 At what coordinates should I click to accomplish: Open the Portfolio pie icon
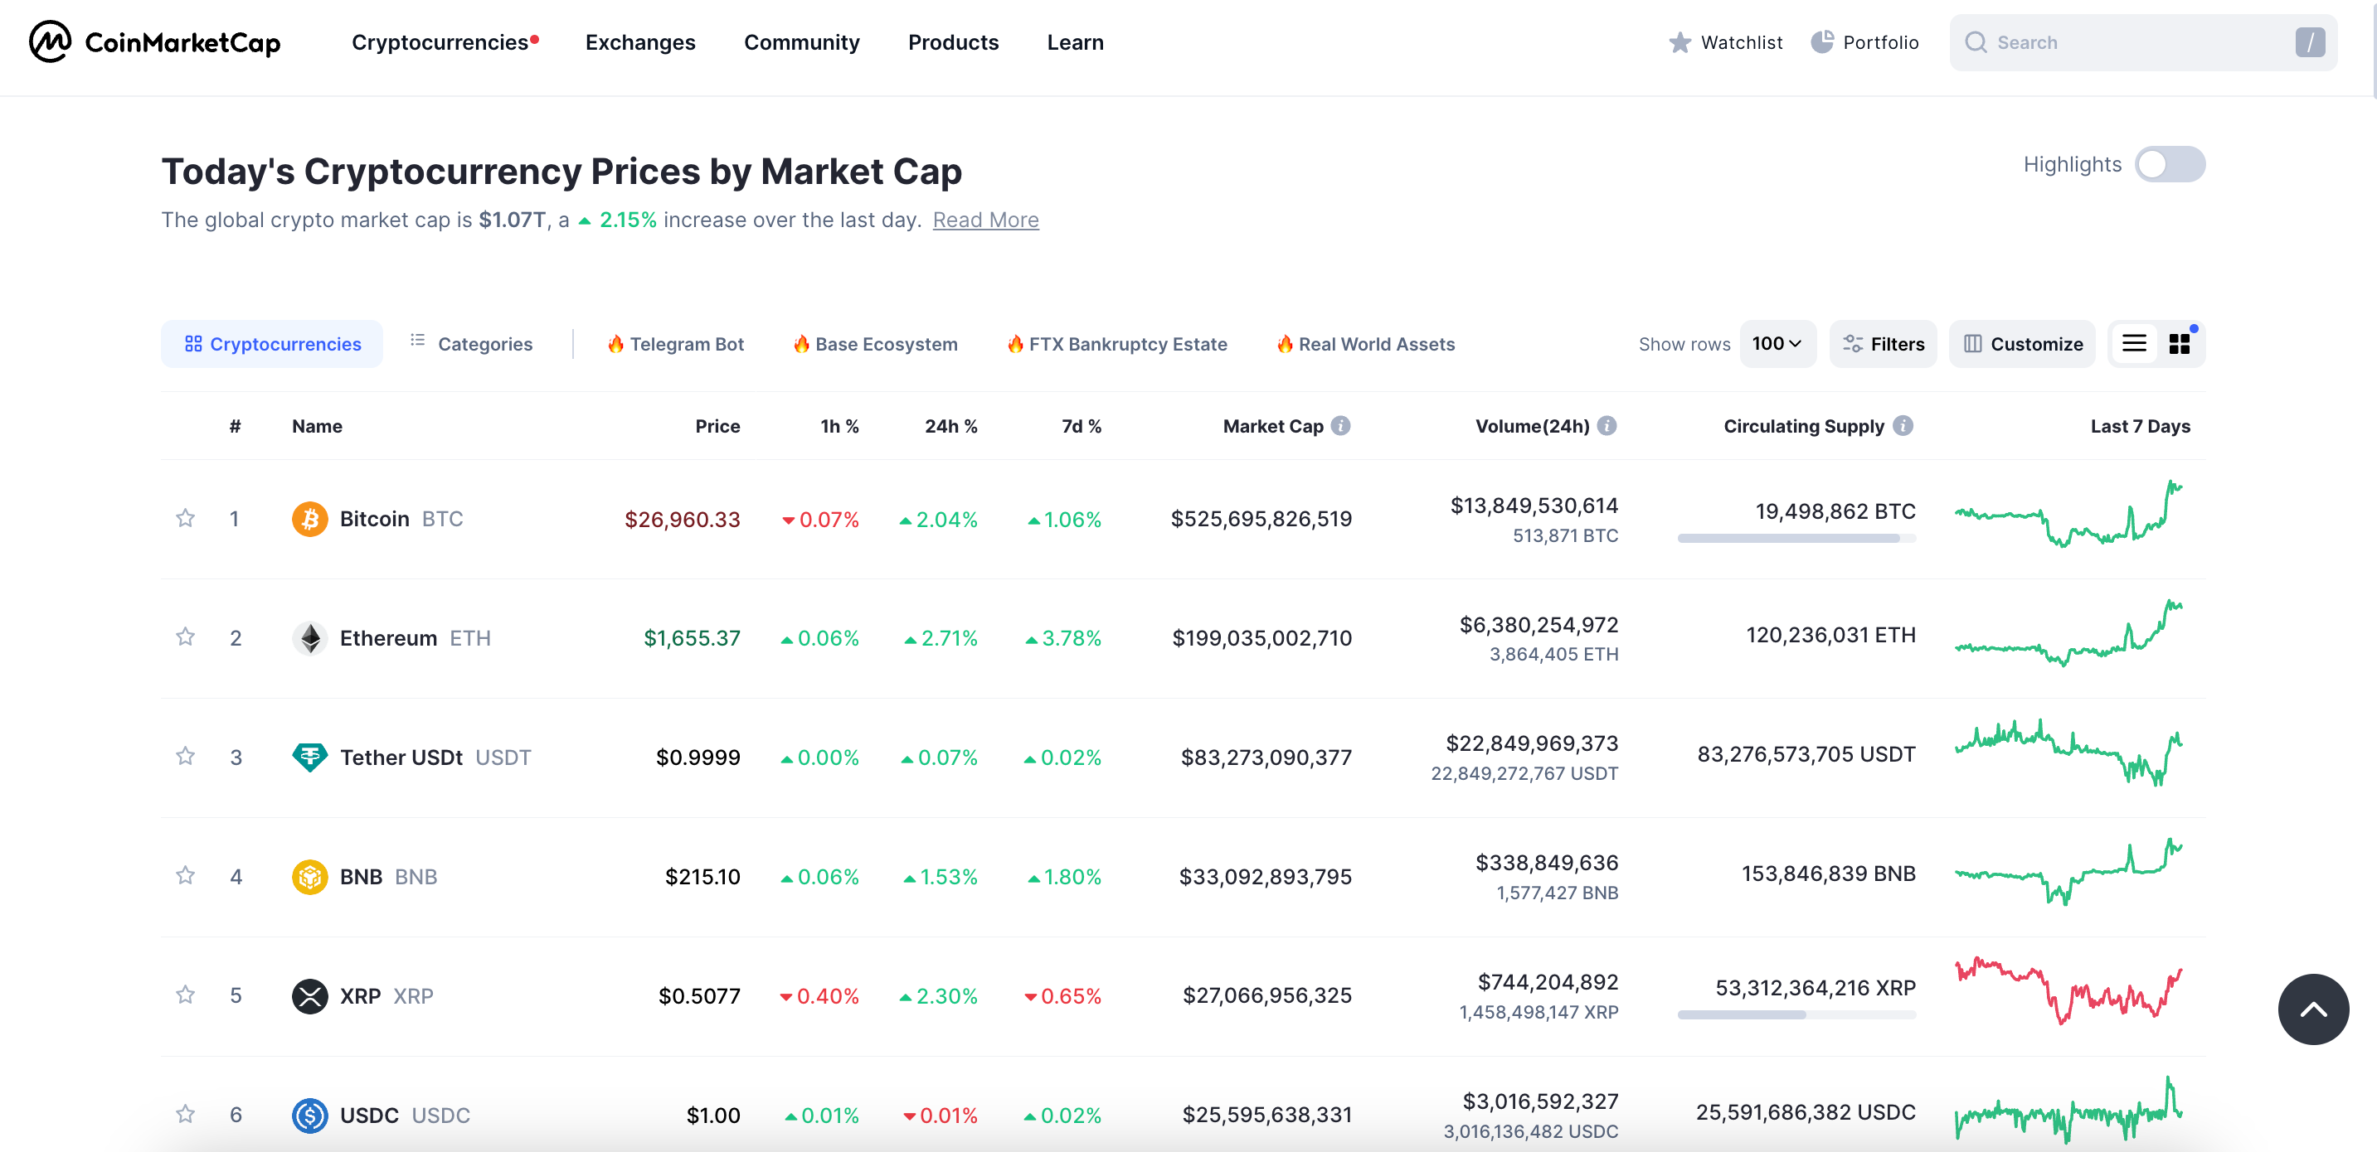[x=1821, y=42]
